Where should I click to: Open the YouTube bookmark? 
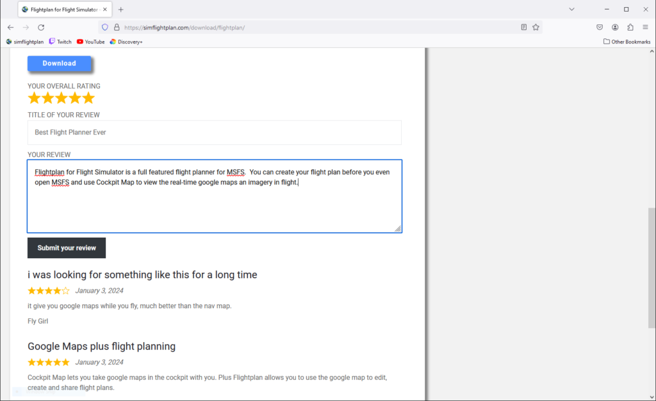click(90, 42)
